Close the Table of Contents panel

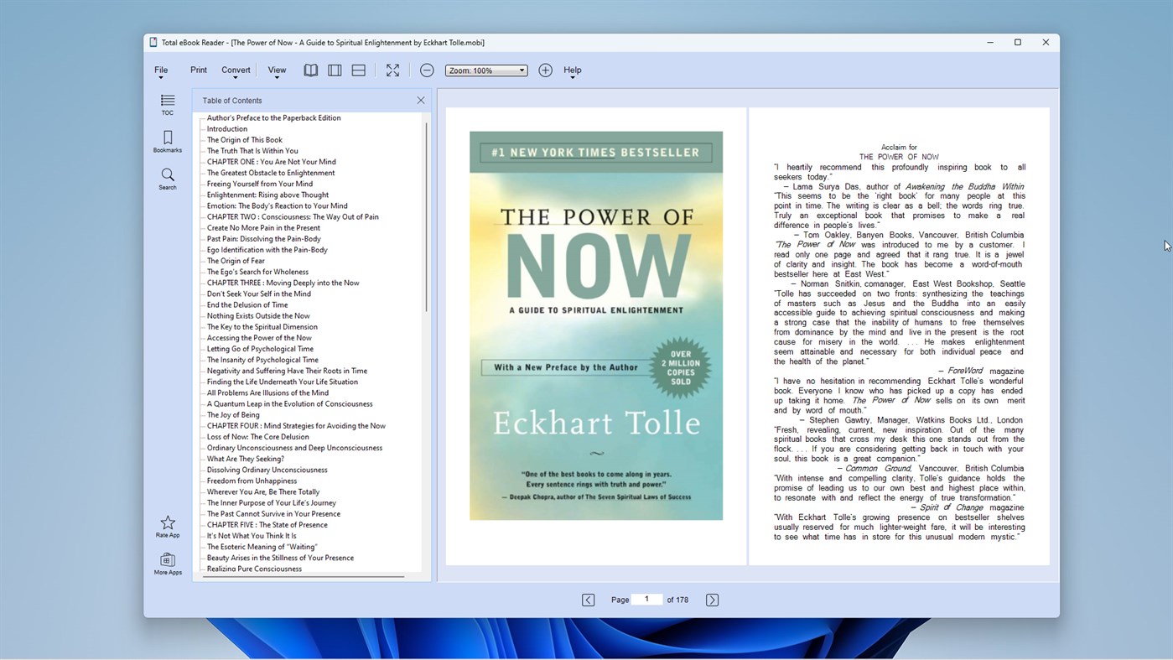coord(420,100)
